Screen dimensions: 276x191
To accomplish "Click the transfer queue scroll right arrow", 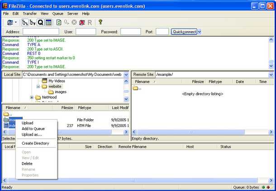I will 271,180.
